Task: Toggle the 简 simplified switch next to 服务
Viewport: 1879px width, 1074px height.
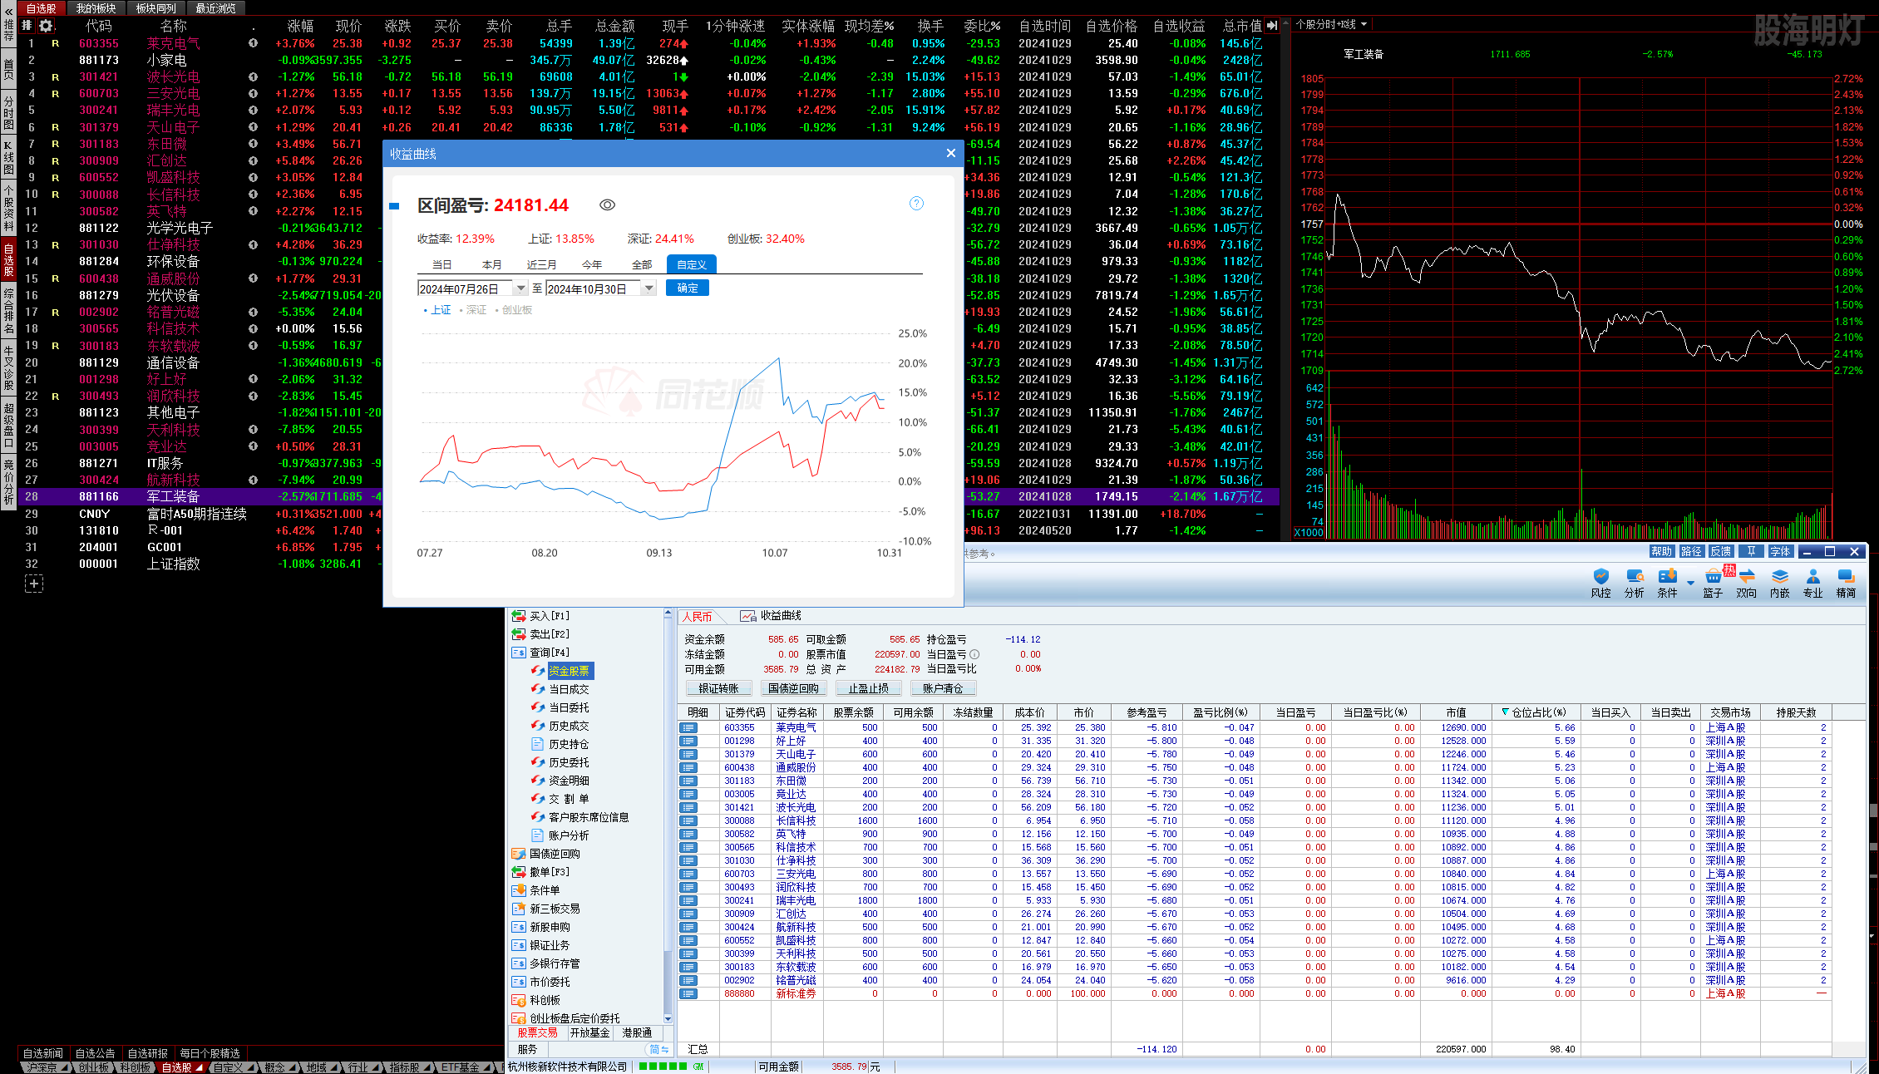Action: (x=658, y=1049)
